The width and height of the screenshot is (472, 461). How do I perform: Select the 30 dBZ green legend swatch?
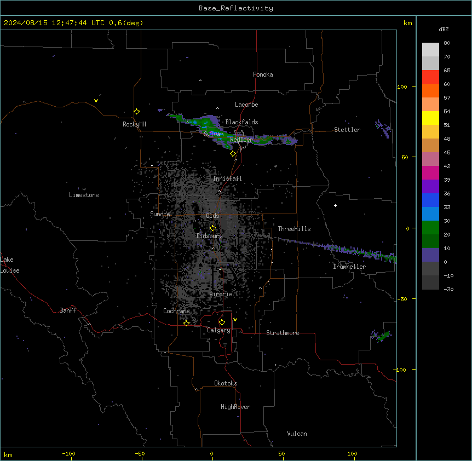430,228
